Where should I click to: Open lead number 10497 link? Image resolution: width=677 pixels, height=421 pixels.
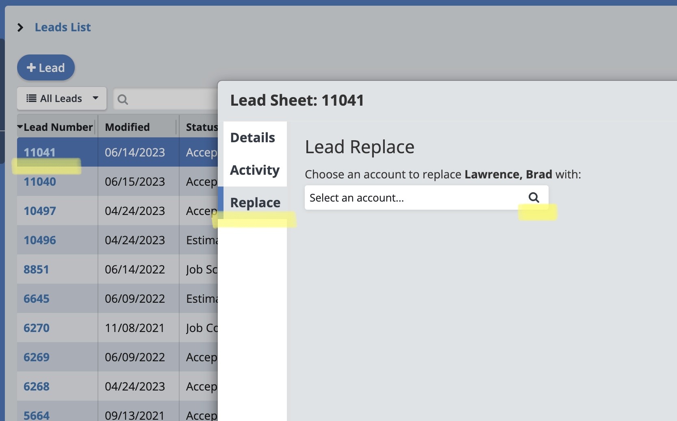pyautogui.click(x=40, y=211)
